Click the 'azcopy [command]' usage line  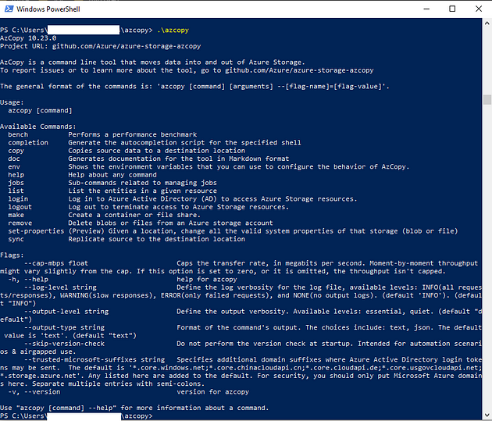pyautogui.click(x=40, y=110)
